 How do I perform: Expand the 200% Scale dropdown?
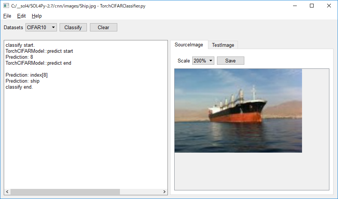203,61
